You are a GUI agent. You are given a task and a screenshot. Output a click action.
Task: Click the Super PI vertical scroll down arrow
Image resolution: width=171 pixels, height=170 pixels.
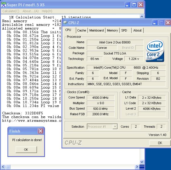(x=142, y=162)
